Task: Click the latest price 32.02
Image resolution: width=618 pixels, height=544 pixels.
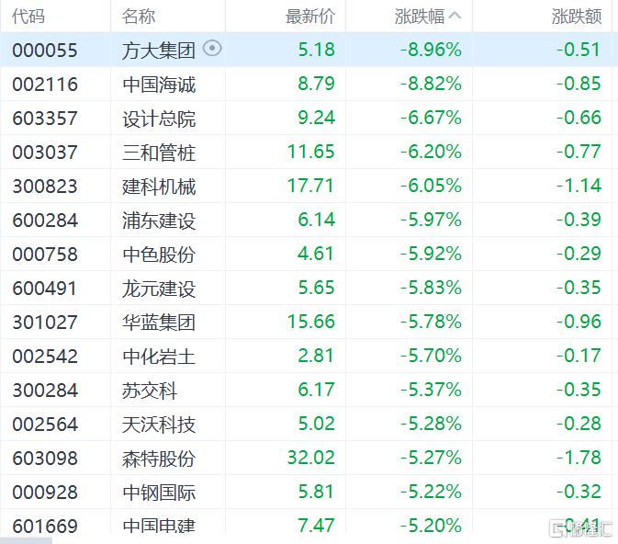Action: coord(311,458)
